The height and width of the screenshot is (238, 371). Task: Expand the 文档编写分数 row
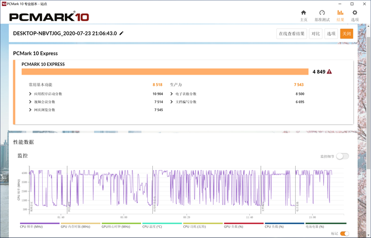pos(171,102)
